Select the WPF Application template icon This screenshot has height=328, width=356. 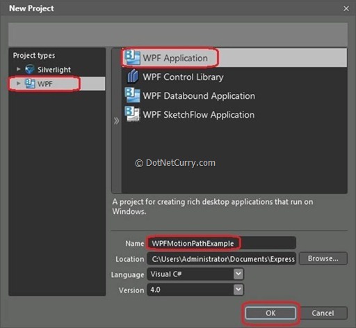pos(132,58)
